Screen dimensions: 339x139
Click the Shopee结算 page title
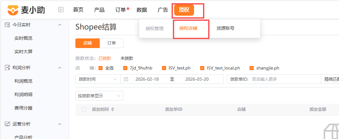tap(96, 27)
